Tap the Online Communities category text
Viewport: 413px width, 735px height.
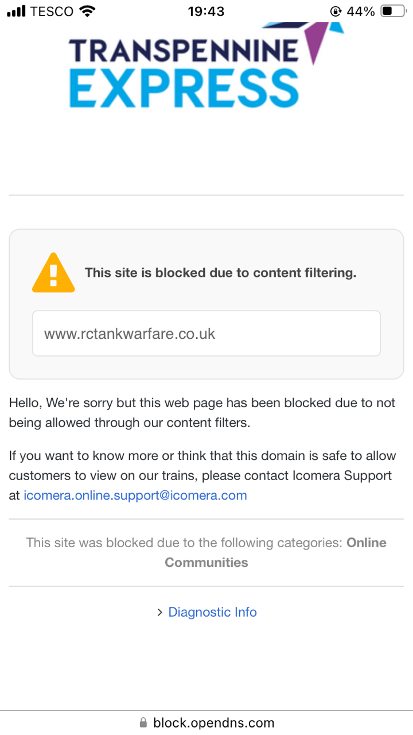[x=275, y=552]
